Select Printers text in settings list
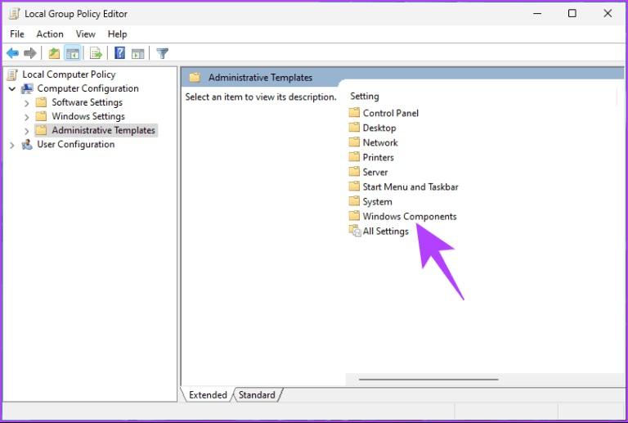 378,157
